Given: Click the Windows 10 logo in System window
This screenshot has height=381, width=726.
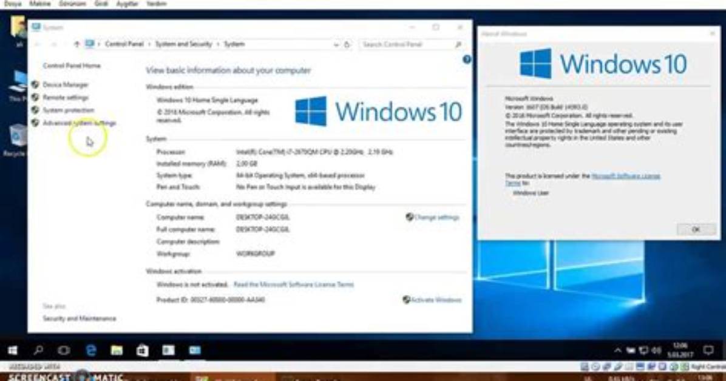Looking at the screenshot, I should (378, 112).
